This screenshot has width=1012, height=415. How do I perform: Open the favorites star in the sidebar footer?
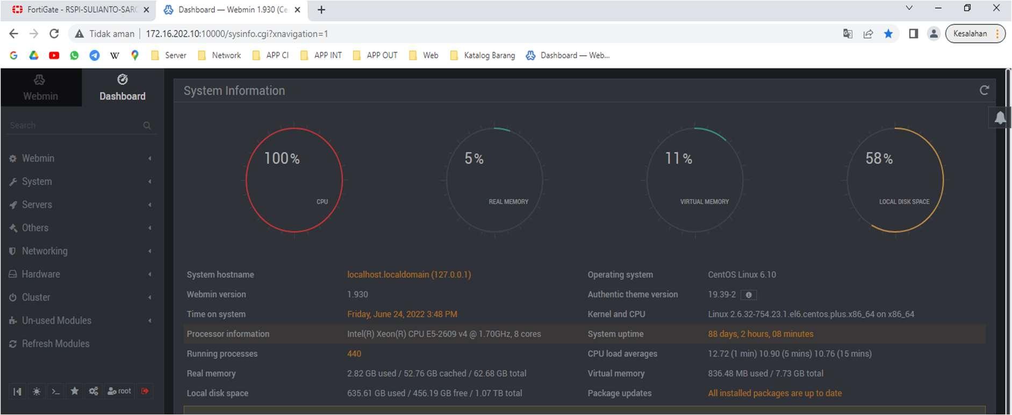click(x=75, y=391)
